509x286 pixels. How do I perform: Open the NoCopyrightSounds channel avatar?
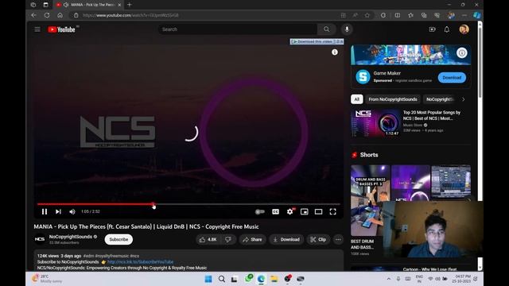pyautogui.click(x=40, y=239)
